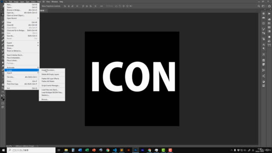Swap foreground and background colors

[x=4, y=95]
